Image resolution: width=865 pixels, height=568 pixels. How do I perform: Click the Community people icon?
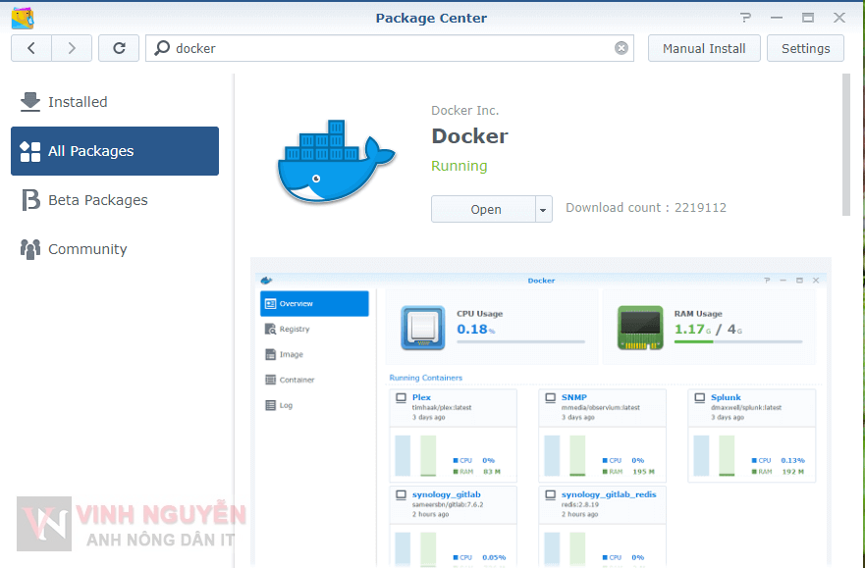30,249
